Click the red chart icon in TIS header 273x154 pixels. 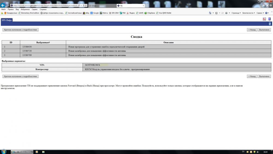pos(264,19)
